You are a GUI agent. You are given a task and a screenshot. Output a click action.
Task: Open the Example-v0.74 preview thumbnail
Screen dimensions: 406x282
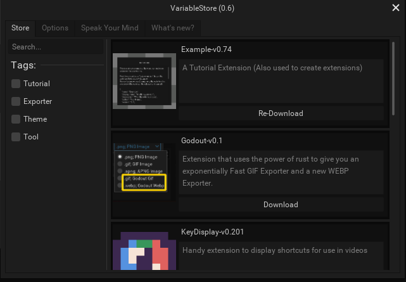click(x=144, y=81)
